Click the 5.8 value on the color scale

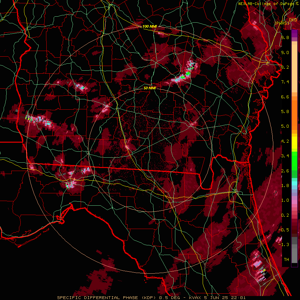coord(285,112)
